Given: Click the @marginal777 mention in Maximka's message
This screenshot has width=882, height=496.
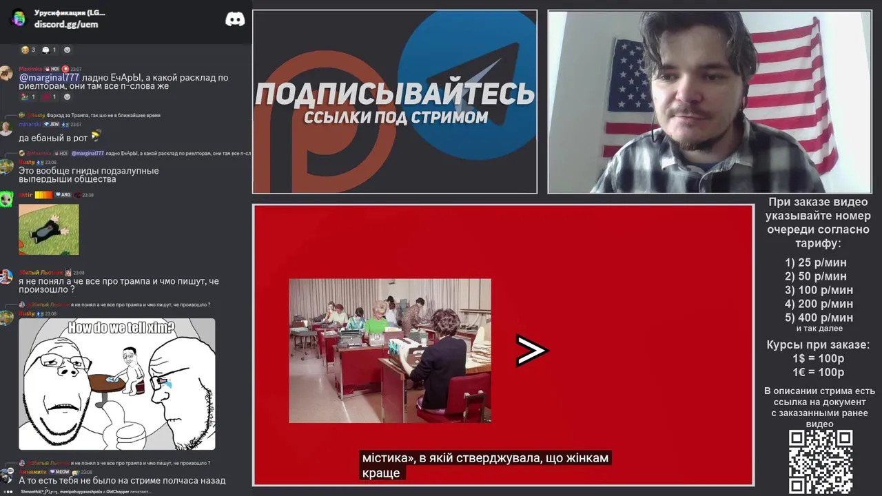Looking at the screenshot, I should (49, 78).
